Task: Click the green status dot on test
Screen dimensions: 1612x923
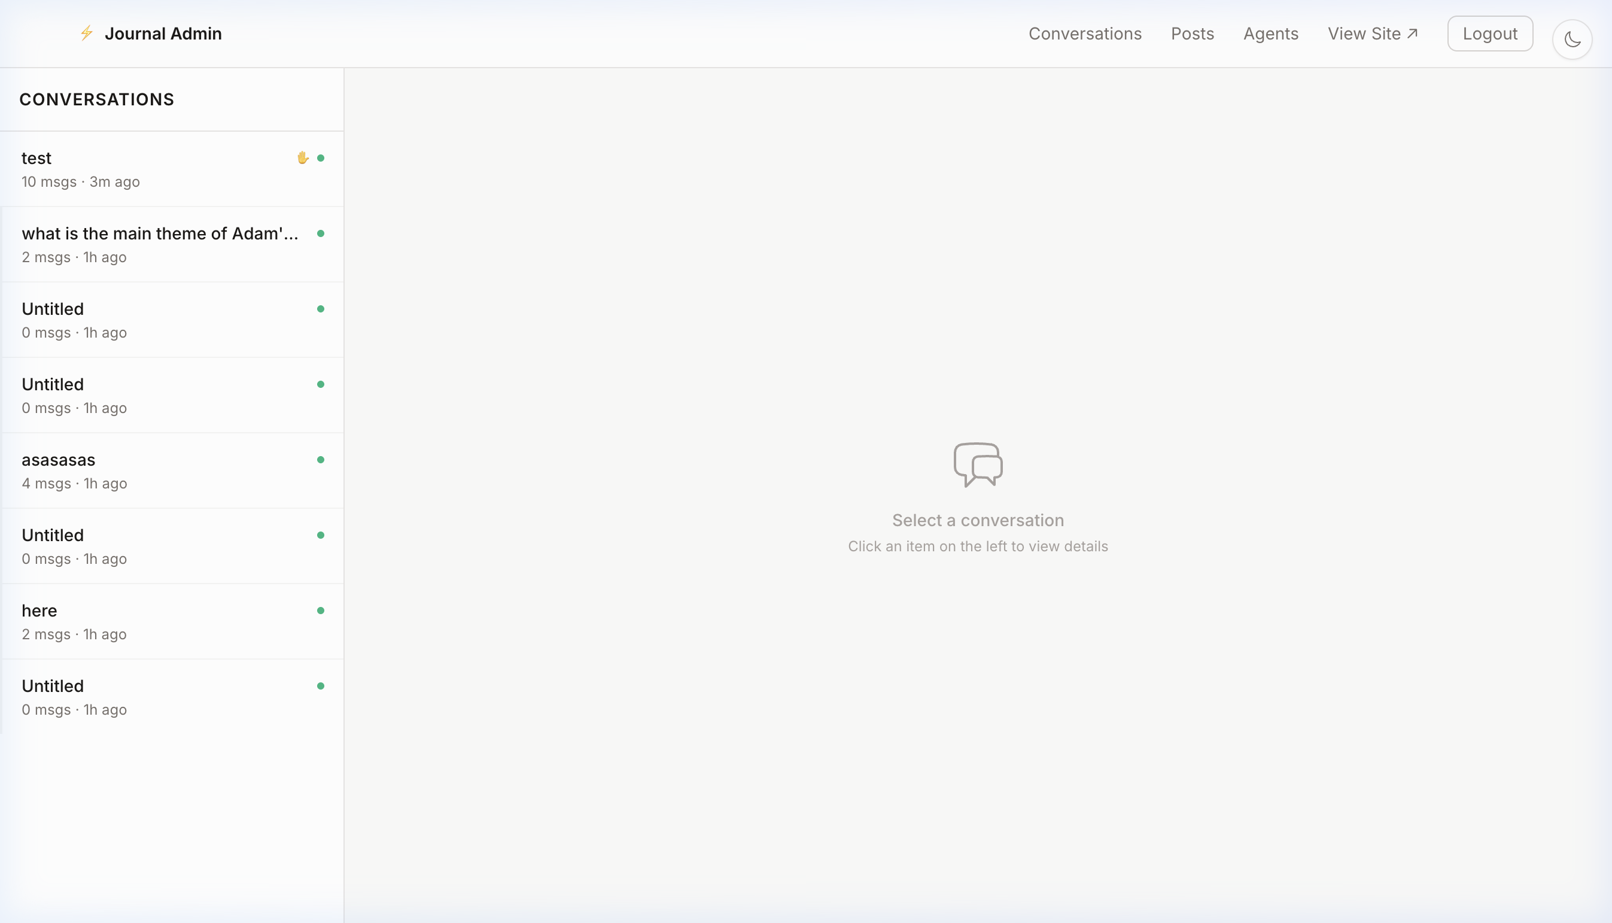Action: (321, 158)
